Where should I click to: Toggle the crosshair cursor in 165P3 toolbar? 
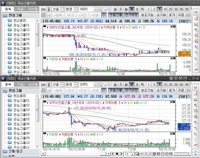(104, 15)
